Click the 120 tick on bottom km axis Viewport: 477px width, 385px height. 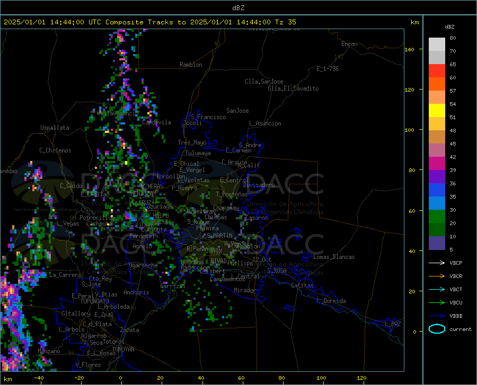(x=361, y=378)
